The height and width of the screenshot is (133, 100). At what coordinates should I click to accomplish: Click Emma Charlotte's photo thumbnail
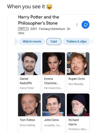54,64
